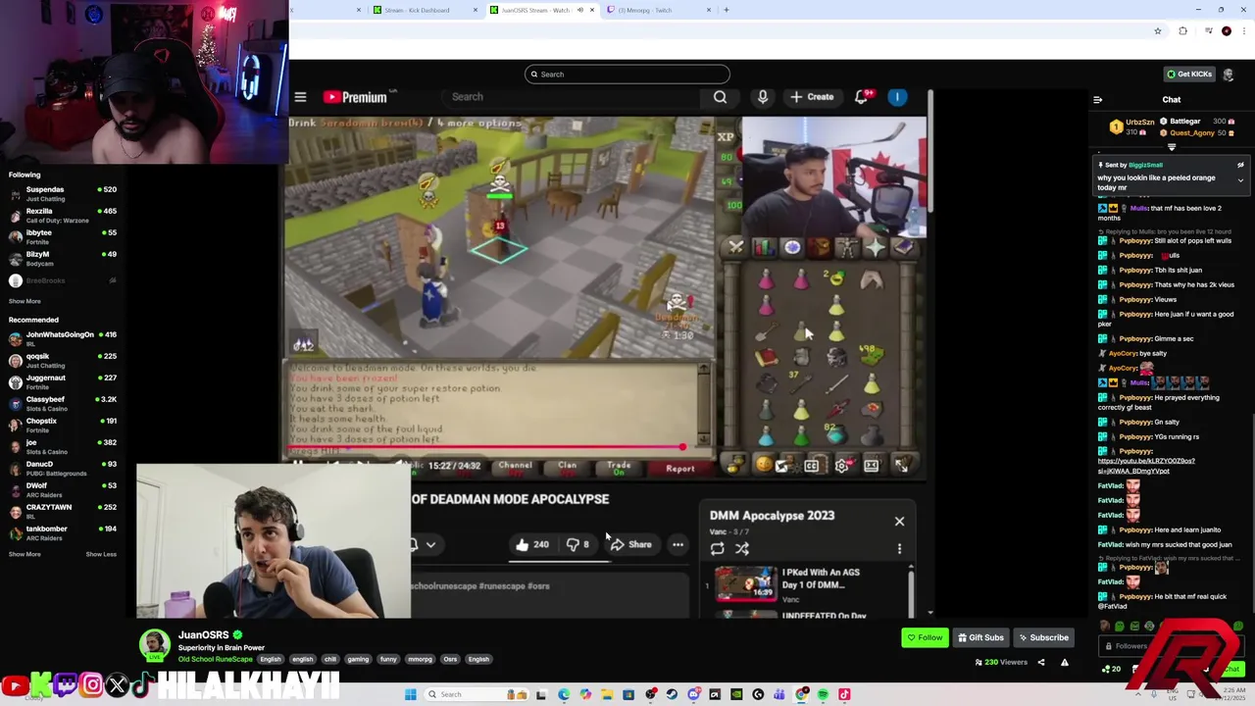1255x706 pixels.
Task: Share the stream using the share icon
Action: click(x=1041, y=662)
